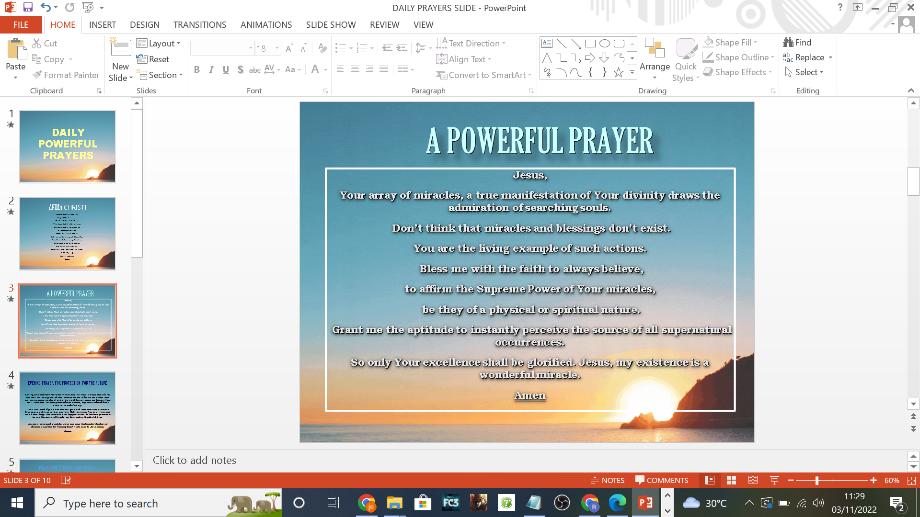Click the Cut scissors icon

tap(37, 43)
